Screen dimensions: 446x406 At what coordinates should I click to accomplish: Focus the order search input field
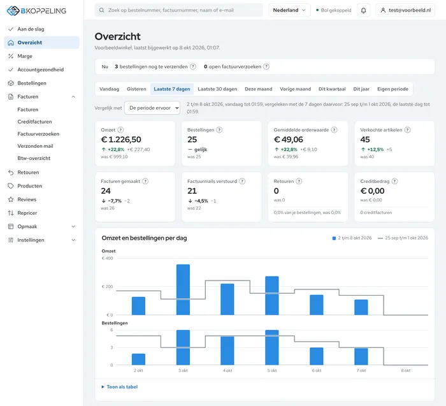179,10
